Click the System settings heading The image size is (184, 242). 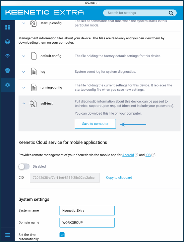coord(34,199)
